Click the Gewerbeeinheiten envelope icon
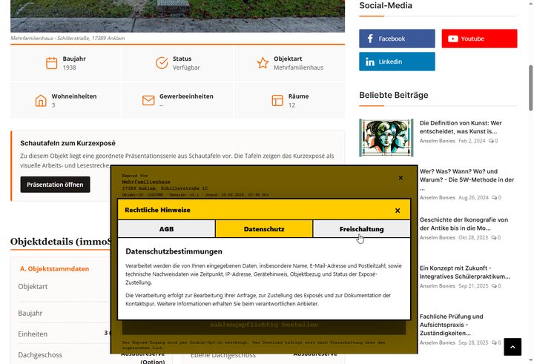534x364 pixels. [x=148, y=100]
